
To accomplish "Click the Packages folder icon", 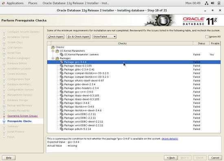I will coord(57,58).
